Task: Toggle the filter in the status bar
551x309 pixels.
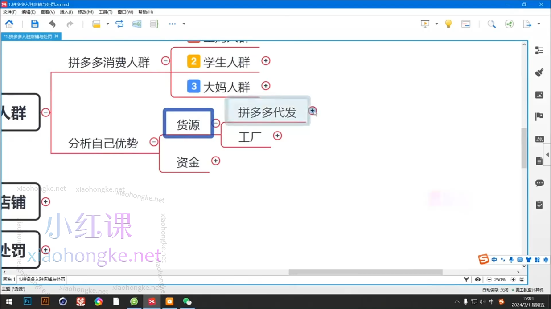Action: click(466, 279)
